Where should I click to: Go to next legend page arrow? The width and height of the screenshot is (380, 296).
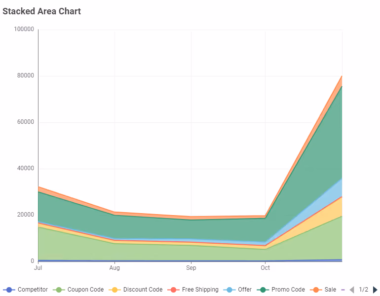pyautogui.click(x=375, y=290)
